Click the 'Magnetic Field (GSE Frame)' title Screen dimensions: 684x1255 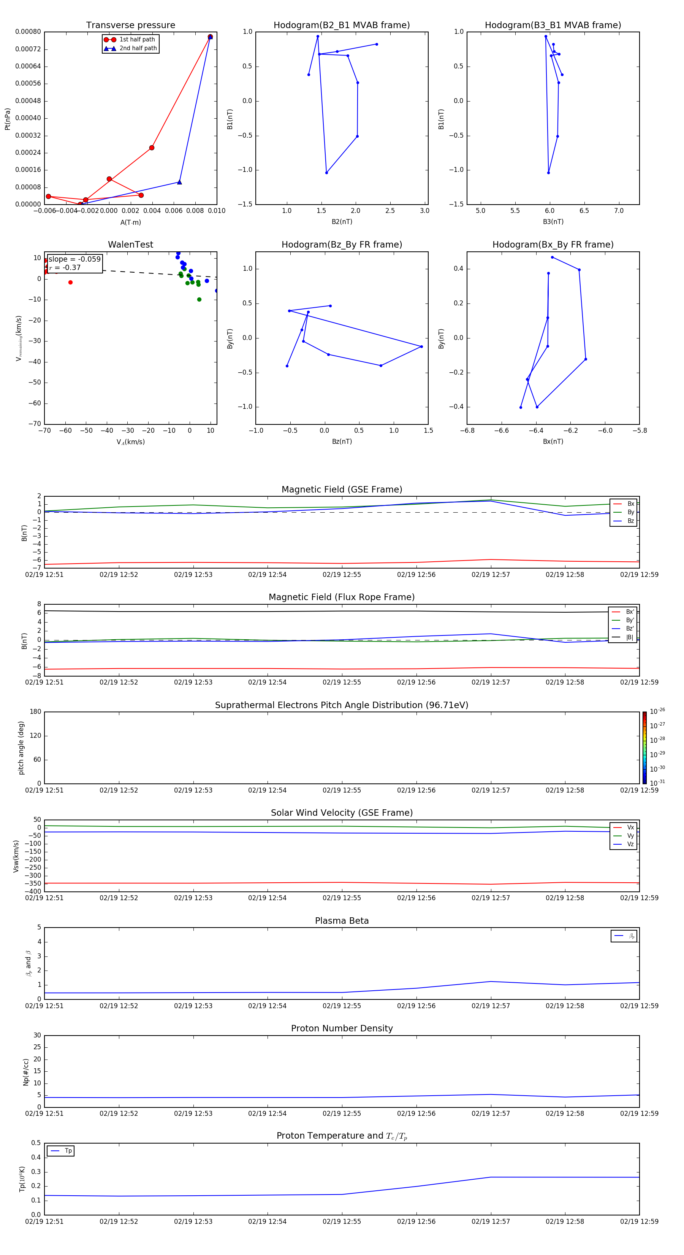click(x=342, y=489)
